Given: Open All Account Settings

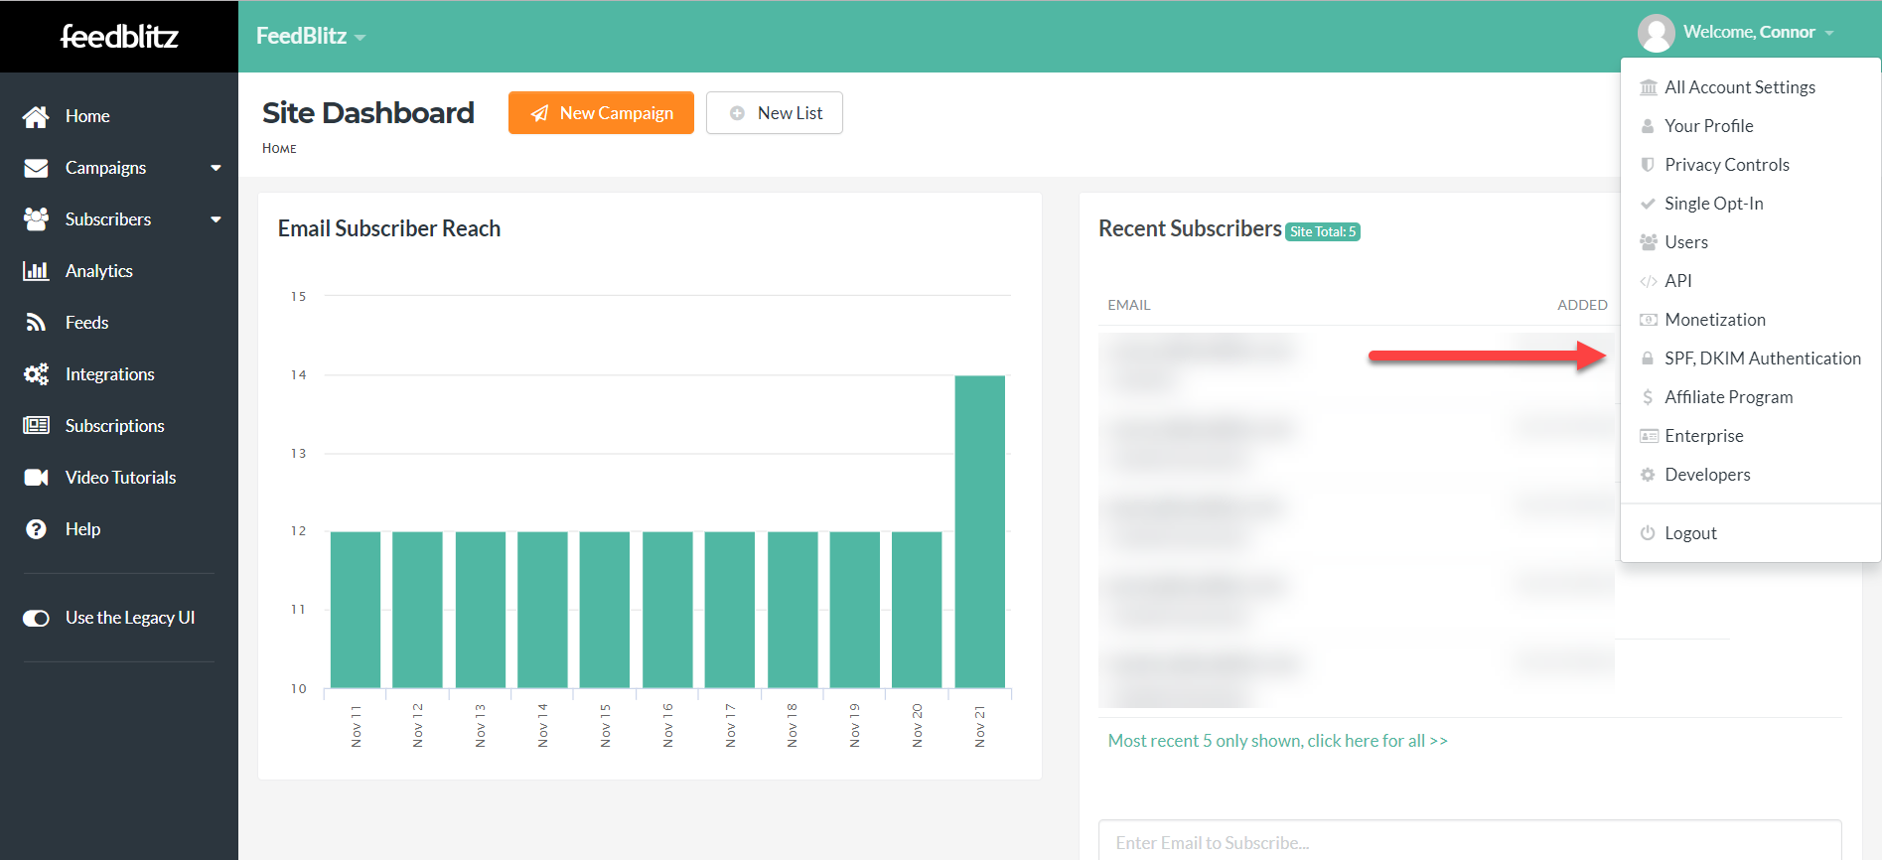Looking at the screenshot, I should (x=1739, y=87).
